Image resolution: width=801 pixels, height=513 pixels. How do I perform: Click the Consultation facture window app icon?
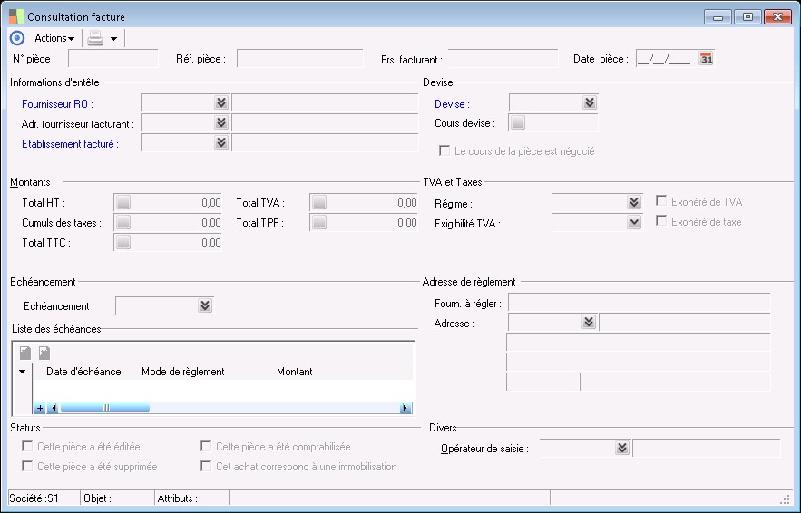(x=16, y=17)
